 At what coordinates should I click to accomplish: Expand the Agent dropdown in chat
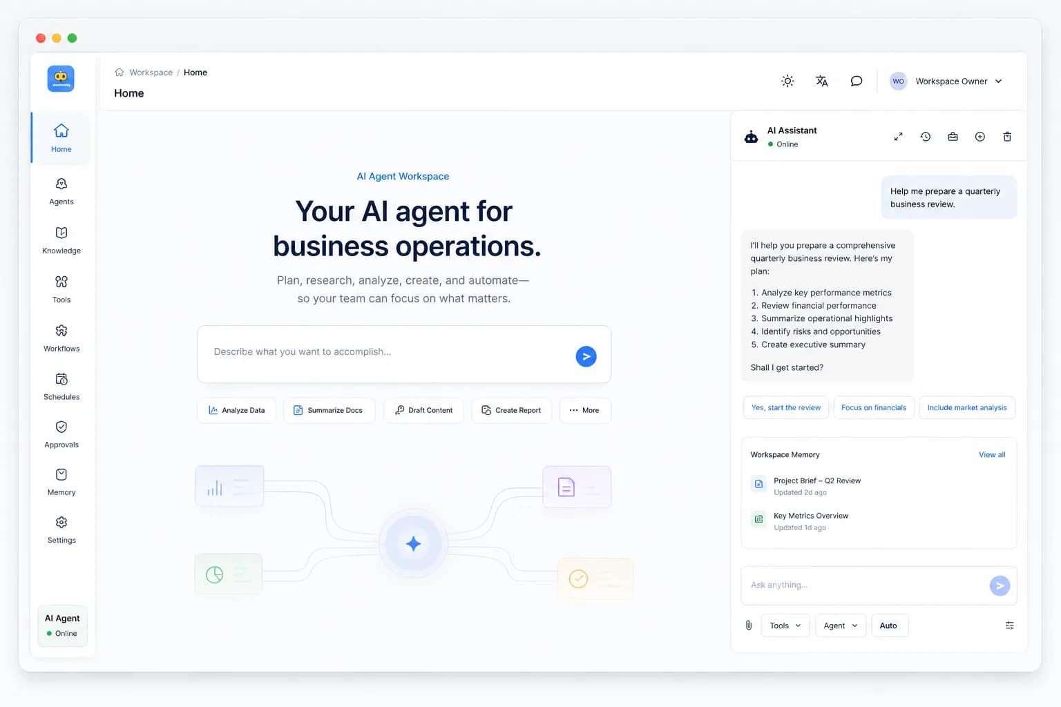click(841, 626)
